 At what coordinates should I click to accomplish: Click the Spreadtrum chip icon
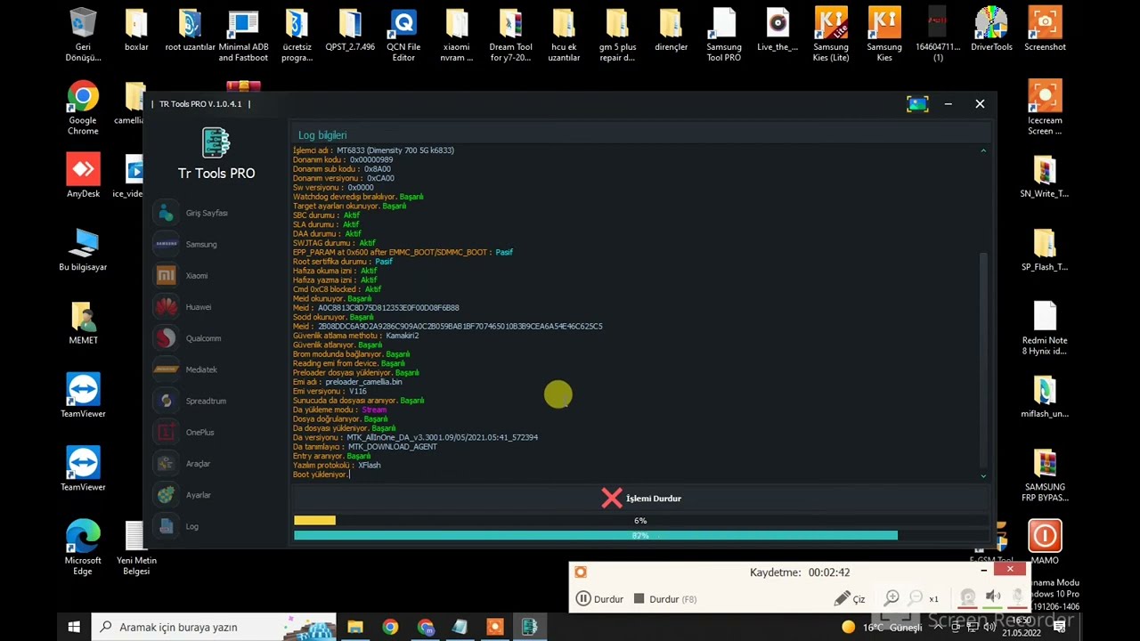tap(166, 401)
